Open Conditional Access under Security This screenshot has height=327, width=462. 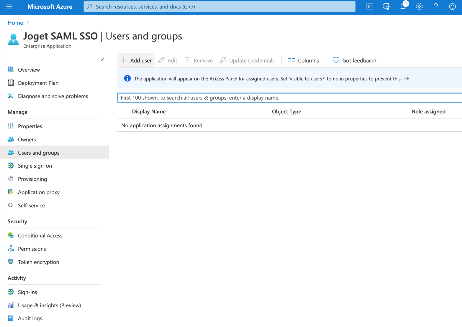click(40, 236)
